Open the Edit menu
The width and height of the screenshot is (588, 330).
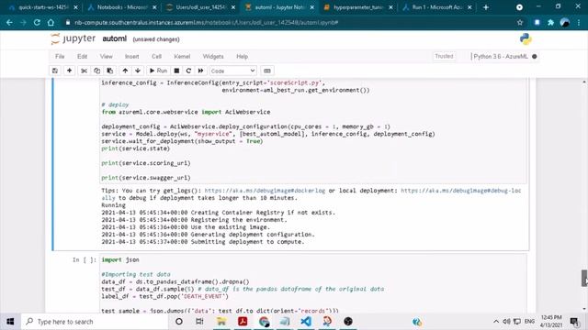82,57
